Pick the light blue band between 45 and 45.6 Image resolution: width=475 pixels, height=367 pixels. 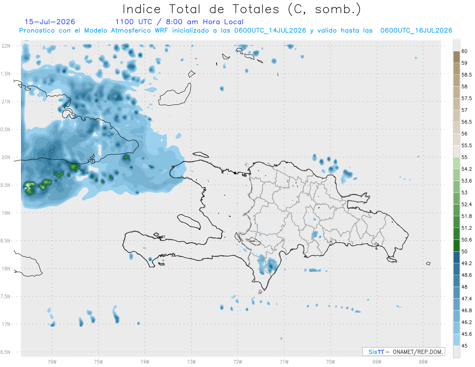tap(456, 340)
